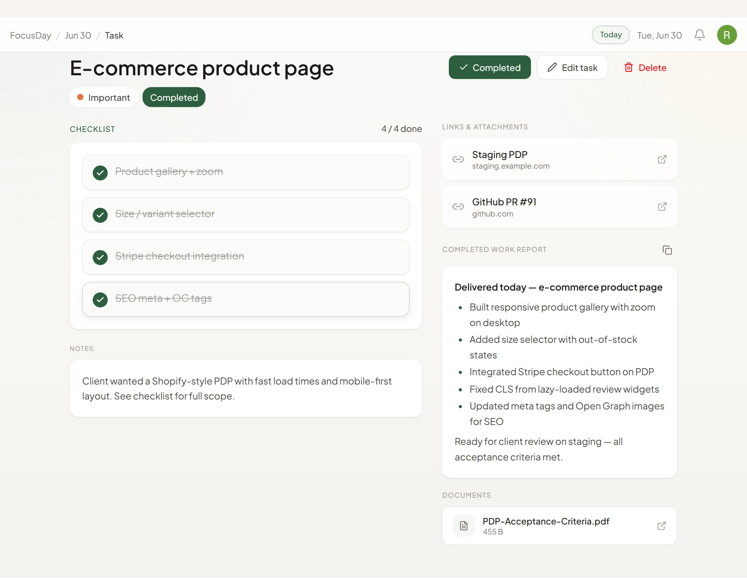Image resolution: width=747 pixels, height=578 pixels.
Task: Click the chain link icon beside Staging PDP
Action: pos(458,159)
